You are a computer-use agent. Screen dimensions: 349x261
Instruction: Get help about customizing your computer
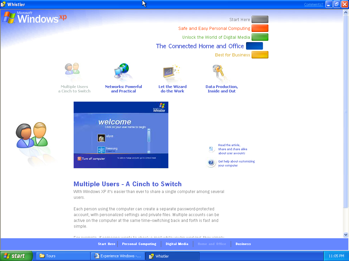pyautogui.click(x=237, y=163)
